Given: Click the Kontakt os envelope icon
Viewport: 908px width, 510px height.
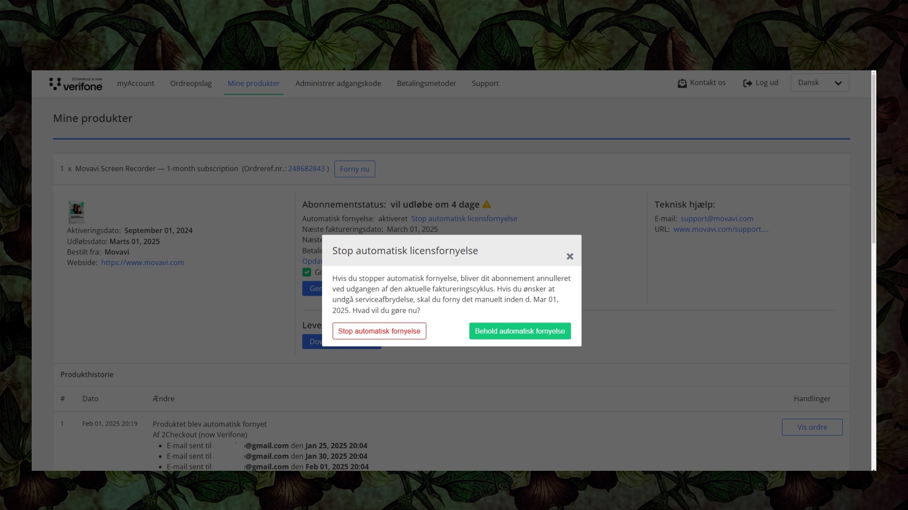Looking at the screenshot, I should tap(682, 84).
